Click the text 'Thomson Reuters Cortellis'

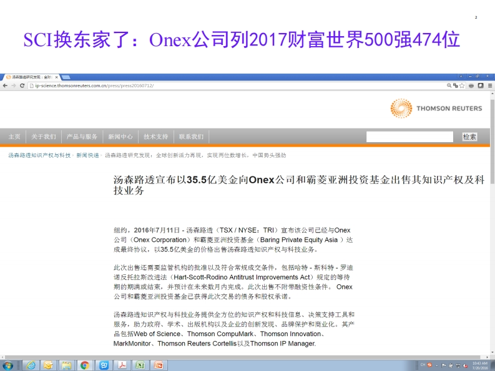[x=197, y=344]
